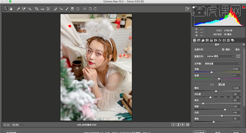This screenshot has width=246, height=133.
Task: Select the Transform tool
Action: click(48, 9)
